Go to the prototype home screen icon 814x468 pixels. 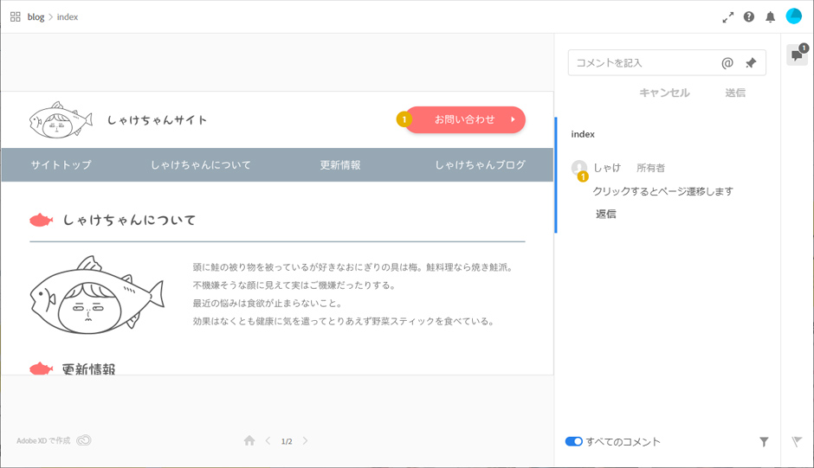249,441
